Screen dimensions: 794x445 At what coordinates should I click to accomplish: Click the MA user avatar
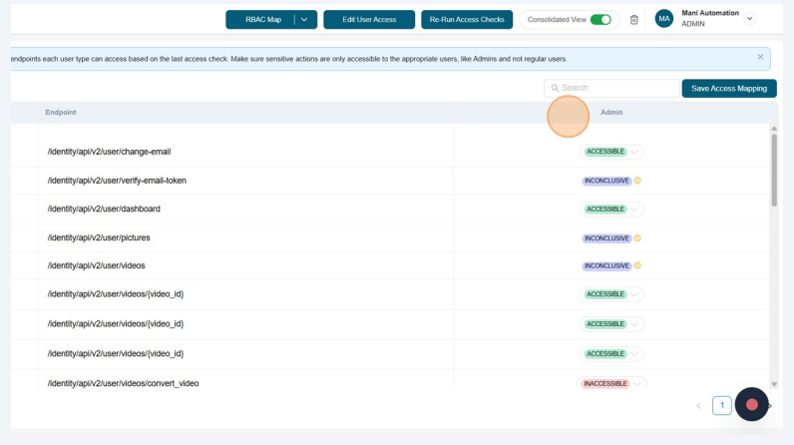tap(664, 19)
